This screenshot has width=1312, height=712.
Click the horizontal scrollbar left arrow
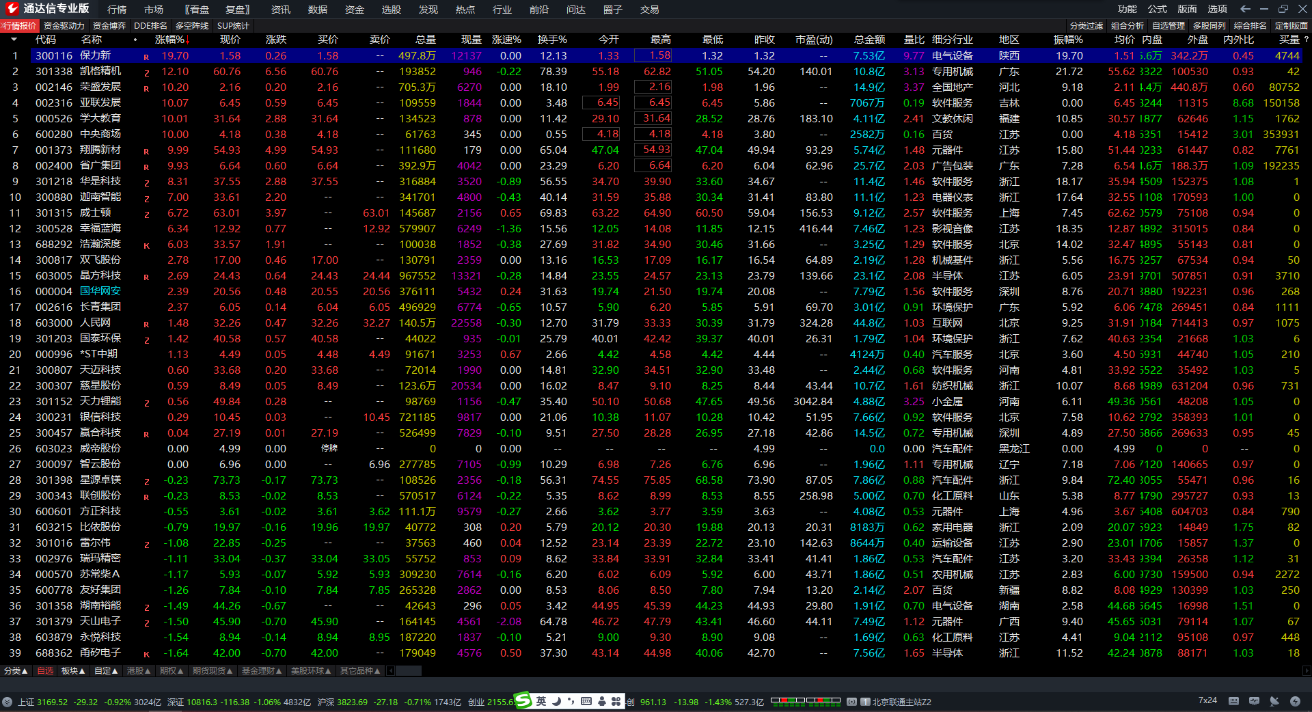click(391, 671)
